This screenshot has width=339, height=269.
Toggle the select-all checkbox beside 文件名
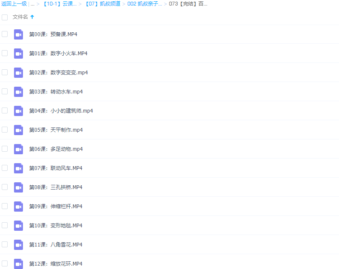coord(5,17)
